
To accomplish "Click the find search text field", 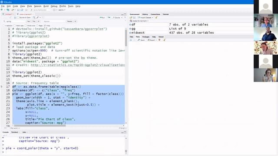I will [x=16, y=21].
